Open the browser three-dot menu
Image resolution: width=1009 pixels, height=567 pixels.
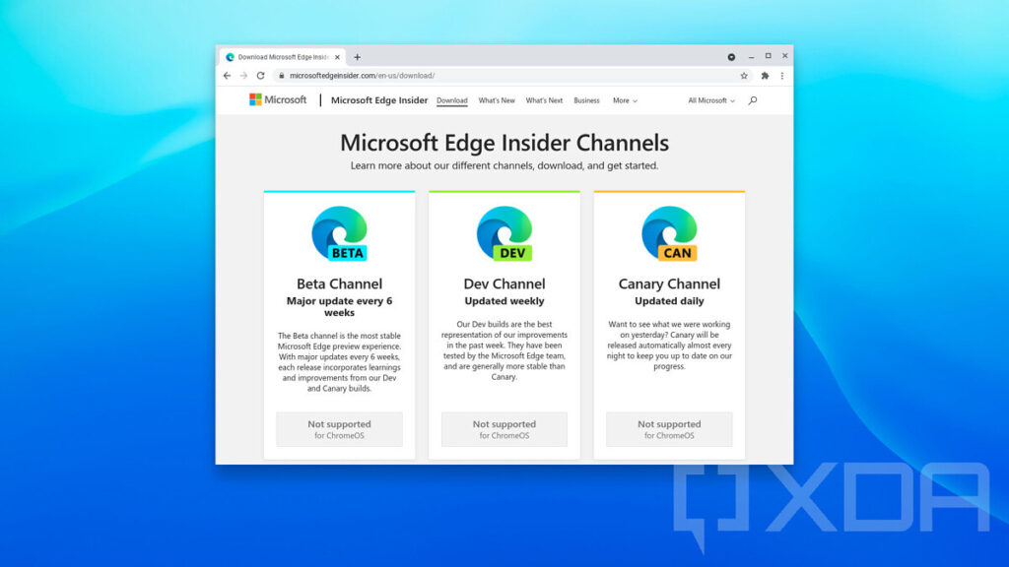tap(781, 75)
